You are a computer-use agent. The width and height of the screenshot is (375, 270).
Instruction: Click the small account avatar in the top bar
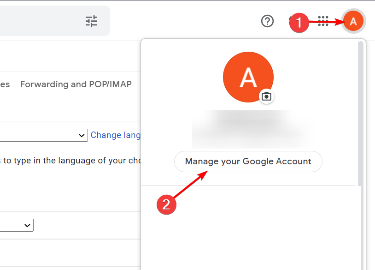tap(353, 21)
